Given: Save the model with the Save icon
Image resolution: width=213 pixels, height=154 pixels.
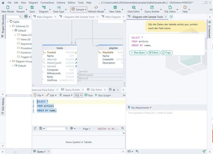Looking at the screenshot, I should click(32, 9).
